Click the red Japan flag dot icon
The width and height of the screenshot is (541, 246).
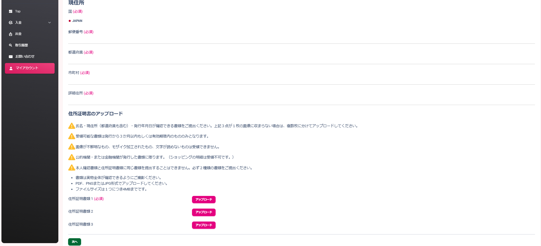(x=70, y=21)
